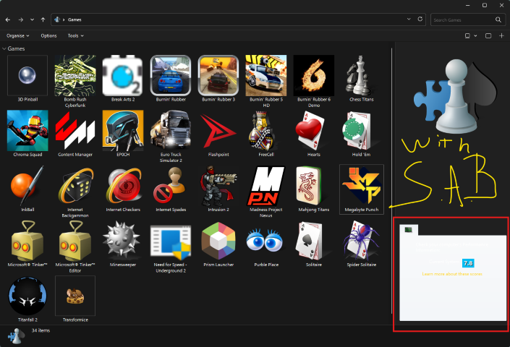Click the refresh button in address bar

point(420,20)
